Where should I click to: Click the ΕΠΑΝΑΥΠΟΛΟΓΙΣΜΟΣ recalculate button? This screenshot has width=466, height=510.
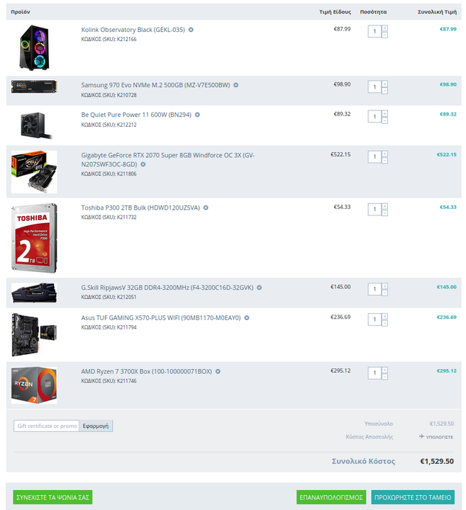point(331,497)
